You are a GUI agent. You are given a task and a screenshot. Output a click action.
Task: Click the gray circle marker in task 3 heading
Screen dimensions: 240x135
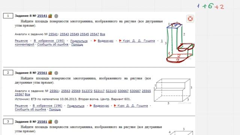(x=56, y=121)
